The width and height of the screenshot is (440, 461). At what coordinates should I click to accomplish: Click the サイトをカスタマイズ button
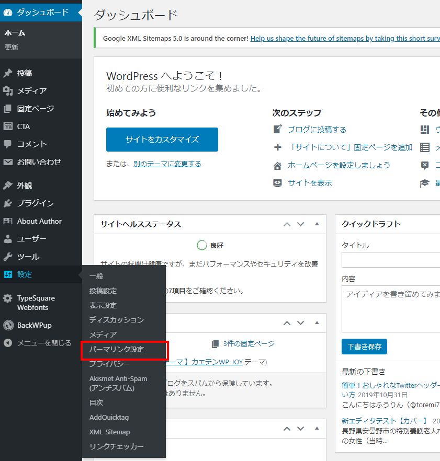(162, 140)
